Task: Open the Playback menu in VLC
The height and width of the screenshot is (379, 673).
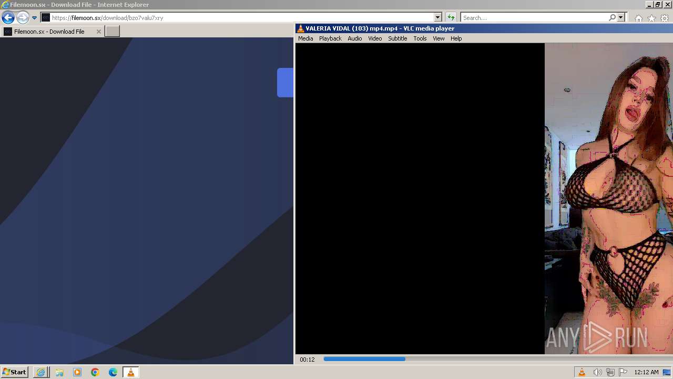Action: (330, 38)
